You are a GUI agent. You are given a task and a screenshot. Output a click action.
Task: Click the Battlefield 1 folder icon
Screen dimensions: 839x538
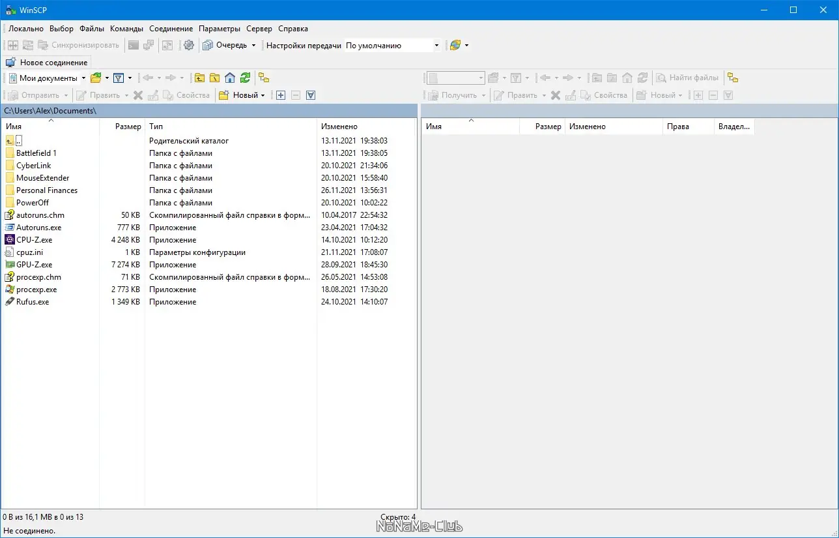[x=10, y=153]
